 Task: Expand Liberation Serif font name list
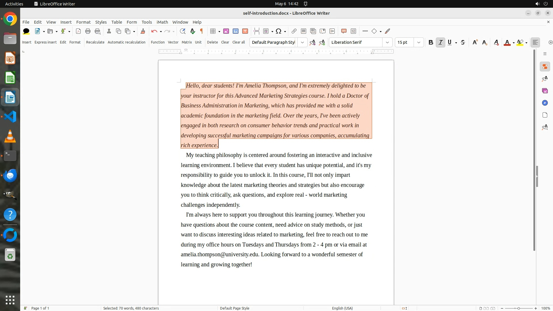pos(387,42)
